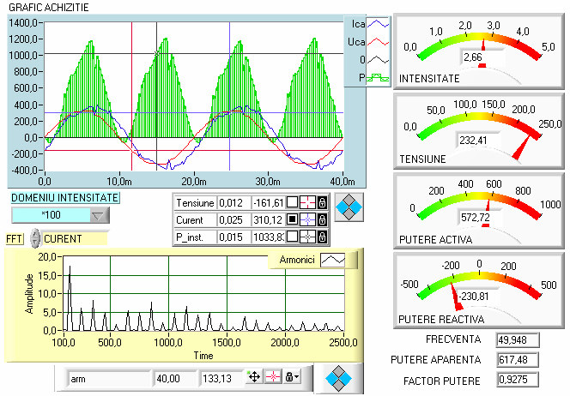Click the Tensiune cursor name cell

[195, 202]
